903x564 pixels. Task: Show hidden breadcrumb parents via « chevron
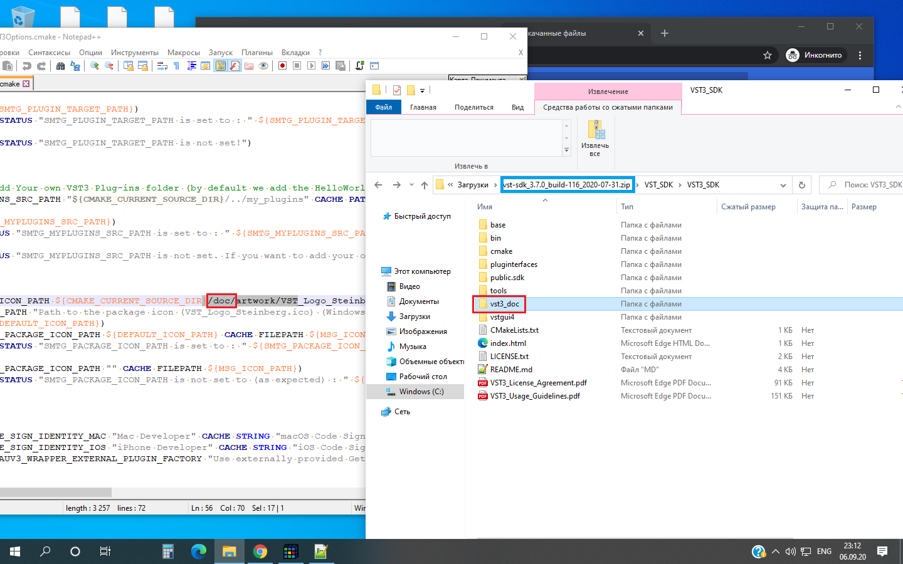pos(450,185)
